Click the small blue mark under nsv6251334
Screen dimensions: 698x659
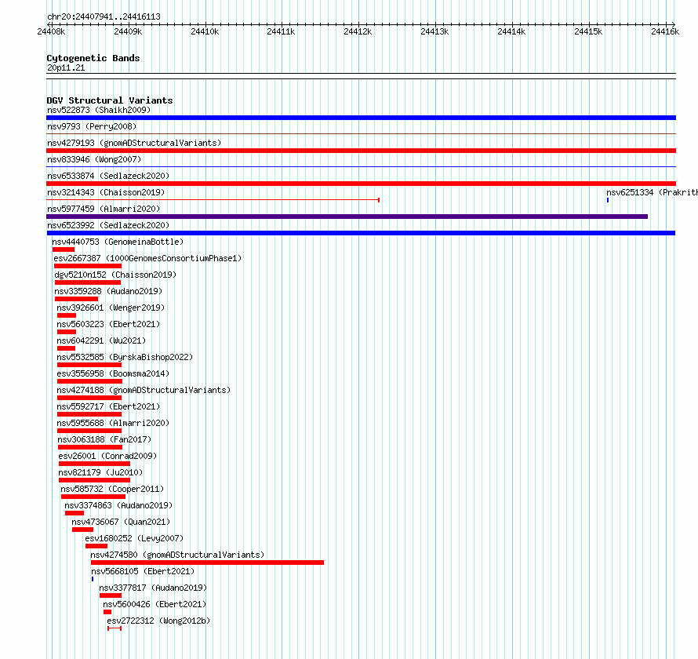pos(608,200)
